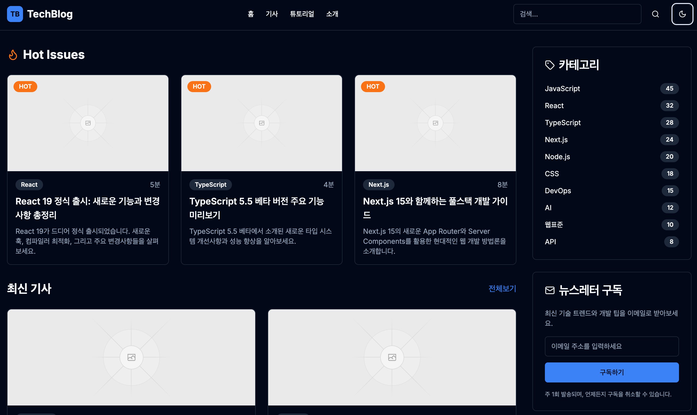Click the search magnifier icon

coord(655,14)
